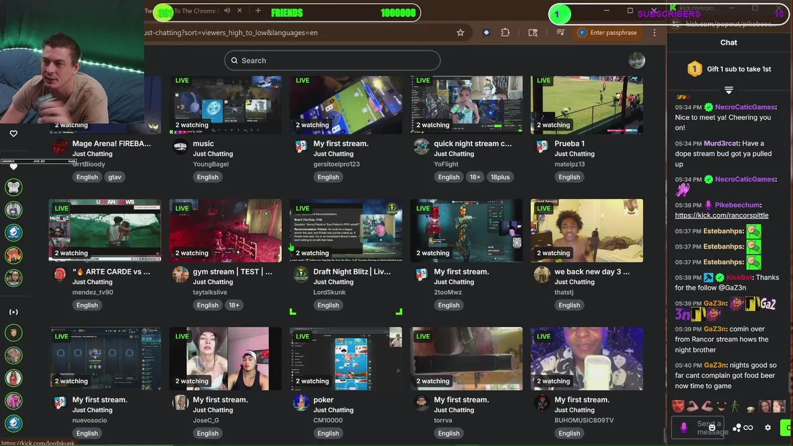Click the Pikebeechum username in chat
This screenshot has width=793, height=446.
tap(737, 205)
